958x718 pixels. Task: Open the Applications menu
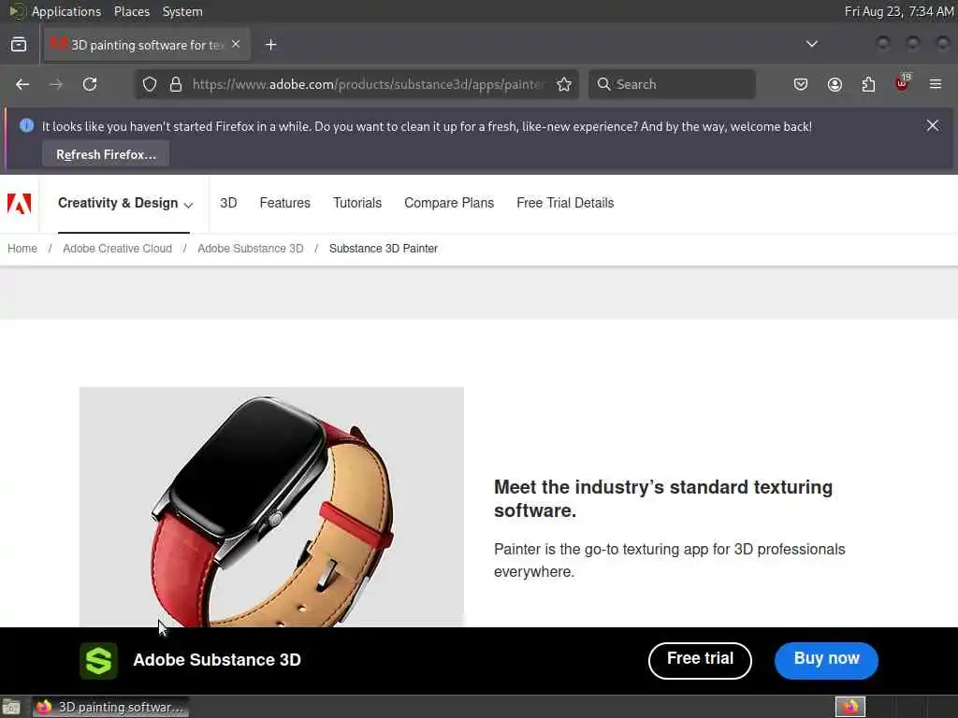(x=65, y=11)
